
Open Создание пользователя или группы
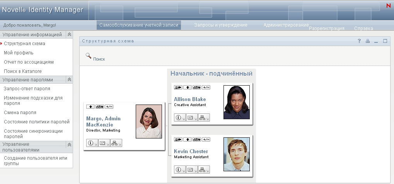36,161
